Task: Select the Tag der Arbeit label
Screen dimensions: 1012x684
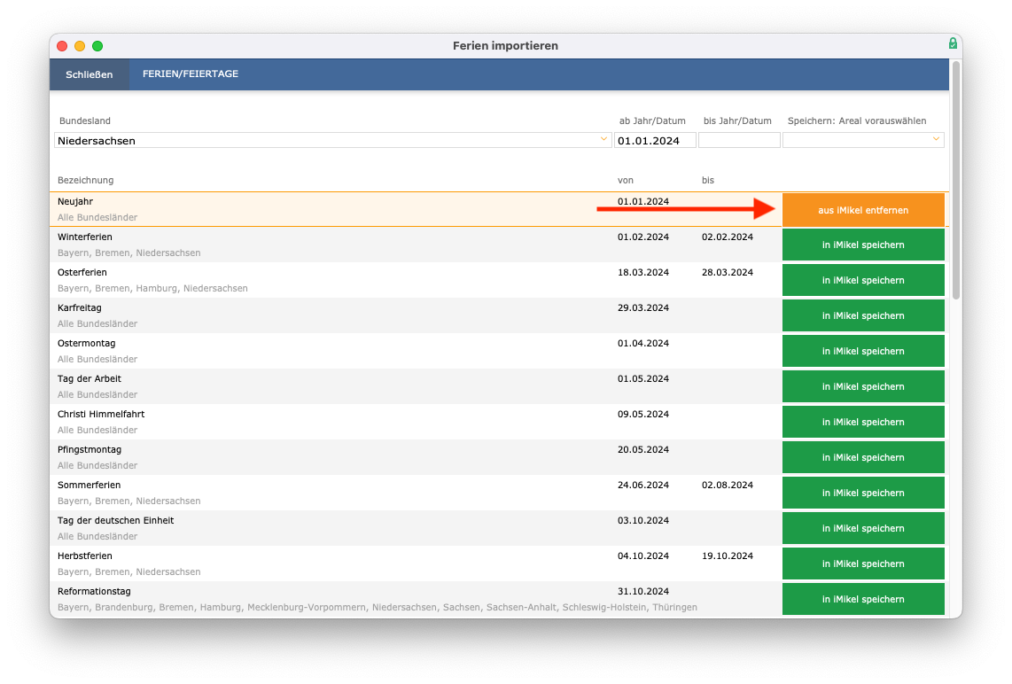Action: coord(90,379)
